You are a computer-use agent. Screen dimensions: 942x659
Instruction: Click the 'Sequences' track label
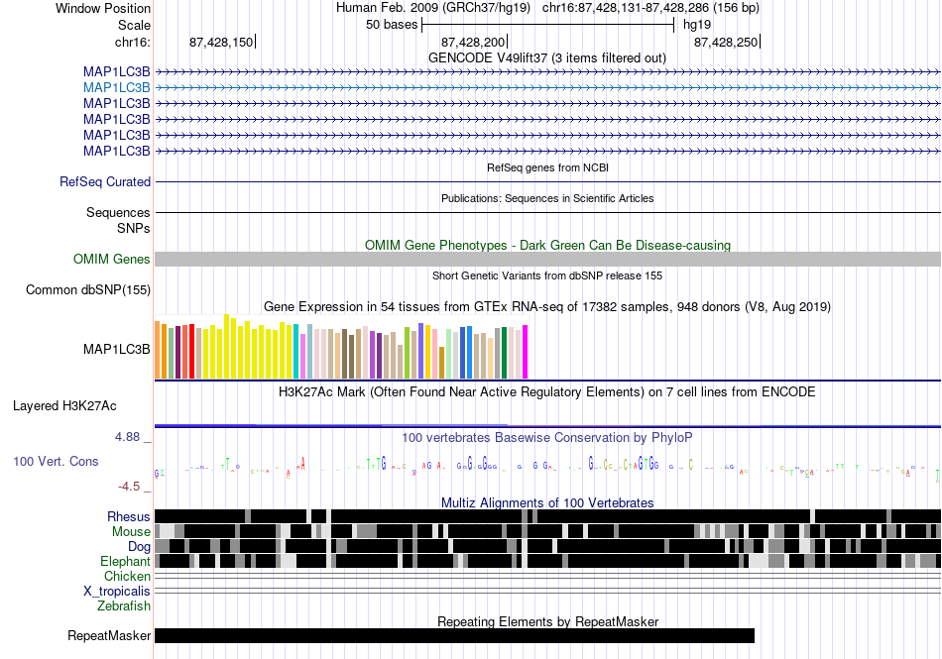pos(118,212)
